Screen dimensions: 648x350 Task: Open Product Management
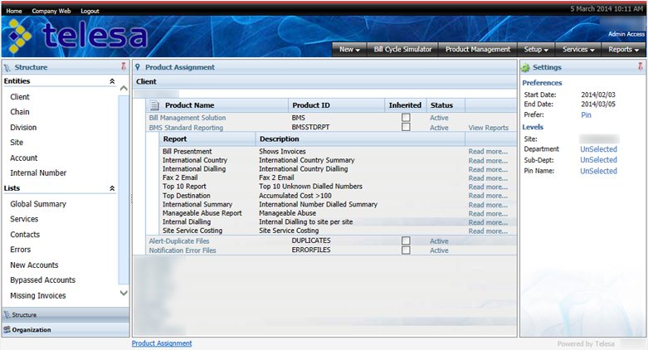[x=478, y=49]
